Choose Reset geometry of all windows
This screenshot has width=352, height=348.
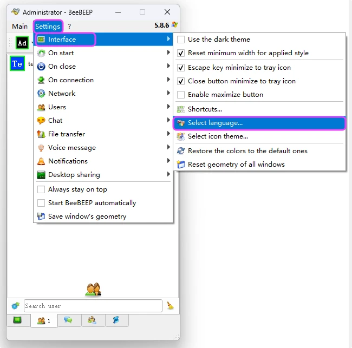pyautogui.click(x=259, y=165)
